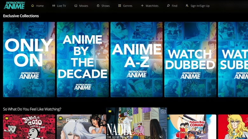Open the Wind Named Amnesia title
Viewport: 248px width, 139px height.
tap(81, 127)
